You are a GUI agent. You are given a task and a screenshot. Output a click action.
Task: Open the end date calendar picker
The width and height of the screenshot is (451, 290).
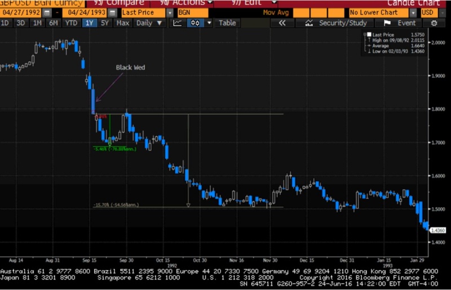point(112,12)
